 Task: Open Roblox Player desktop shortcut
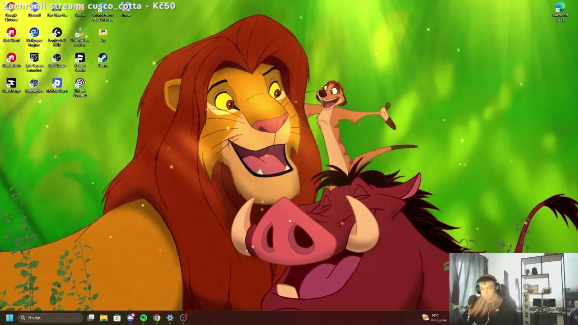click(57, 85)
